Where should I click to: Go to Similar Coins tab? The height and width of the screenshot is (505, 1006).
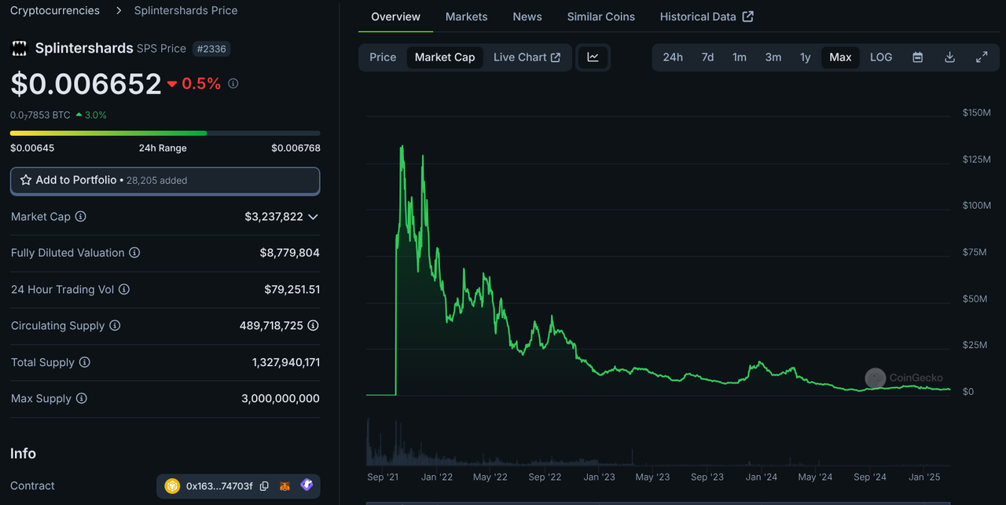(x=601, y=16)
